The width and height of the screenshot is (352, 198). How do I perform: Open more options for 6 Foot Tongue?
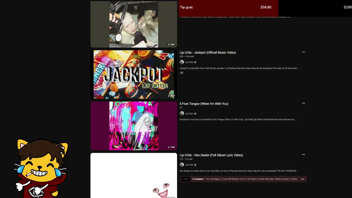pos(303,103)
